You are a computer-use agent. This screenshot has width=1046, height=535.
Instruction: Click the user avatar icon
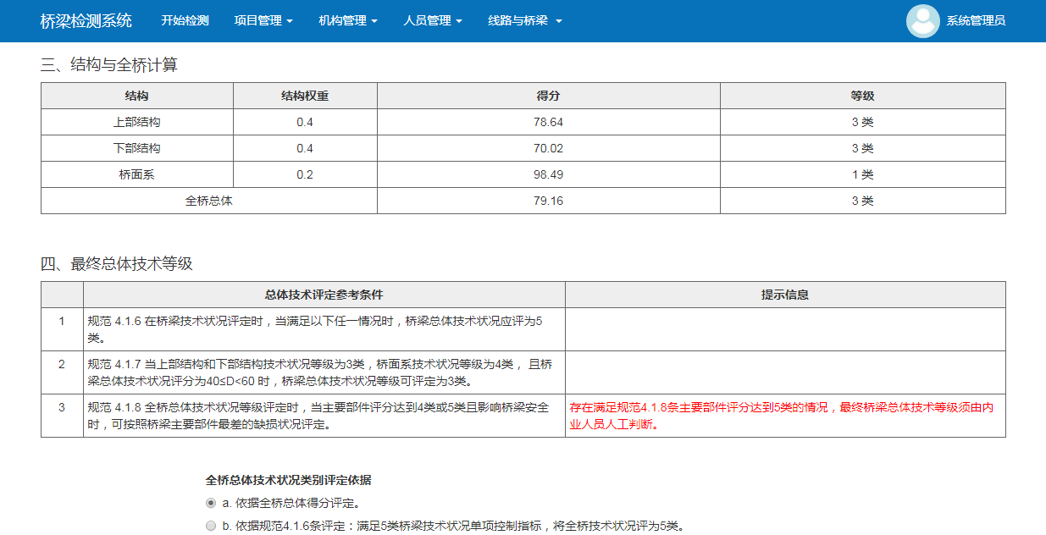(x=922, y=21)
